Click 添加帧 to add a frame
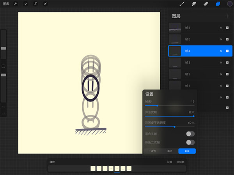Screen dimensions: 234x175 [x=180, y=162]
